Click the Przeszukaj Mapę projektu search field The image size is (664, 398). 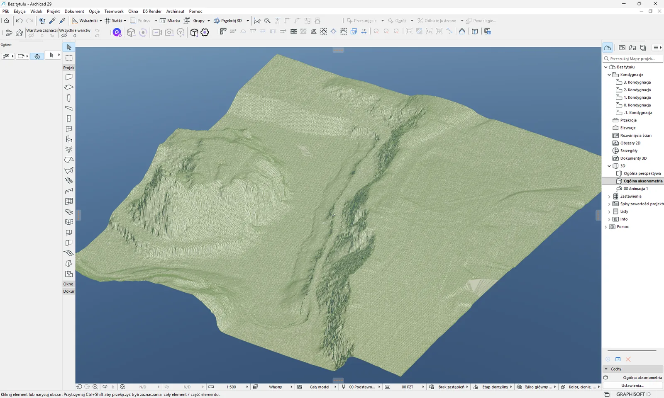point(633,59)
